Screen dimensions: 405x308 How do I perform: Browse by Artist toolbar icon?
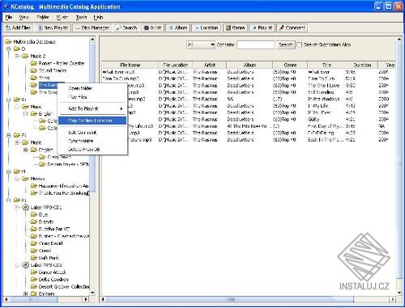point(152,27)
